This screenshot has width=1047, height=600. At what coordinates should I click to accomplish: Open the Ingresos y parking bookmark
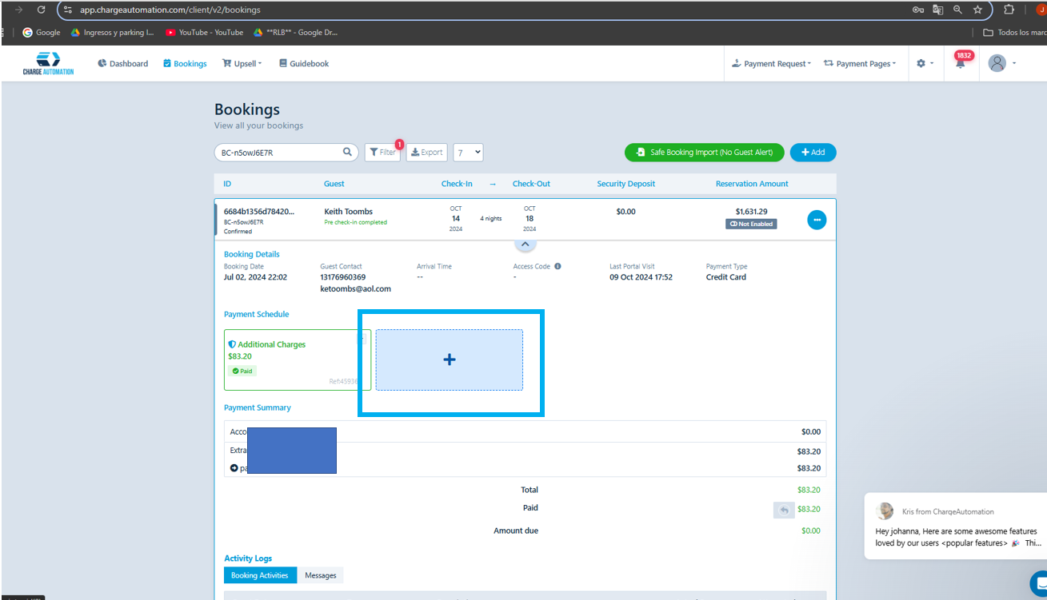[113, 33]
